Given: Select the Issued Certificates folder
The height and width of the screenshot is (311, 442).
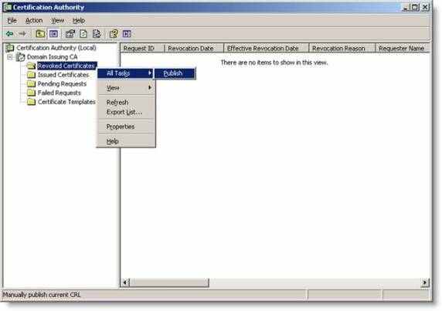Looking at the screenshot, I should click(x=63, y=75).
